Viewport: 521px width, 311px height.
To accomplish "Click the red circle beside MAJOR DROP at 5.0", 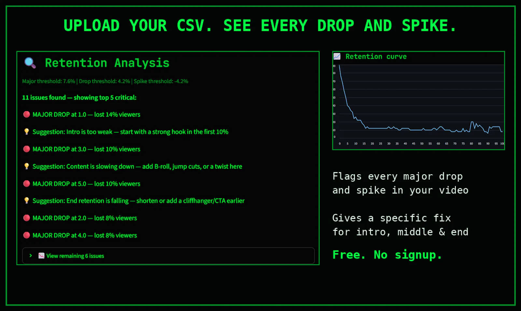I will pyautogui.click(x=27, y=184).
